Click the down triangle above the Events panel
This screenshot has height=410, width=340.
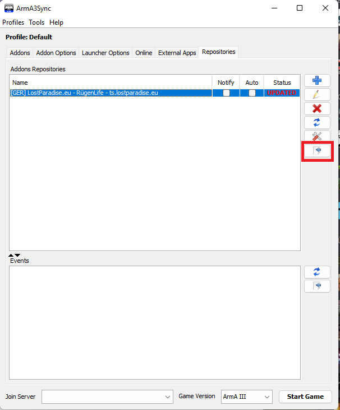(x=17, y=255)
